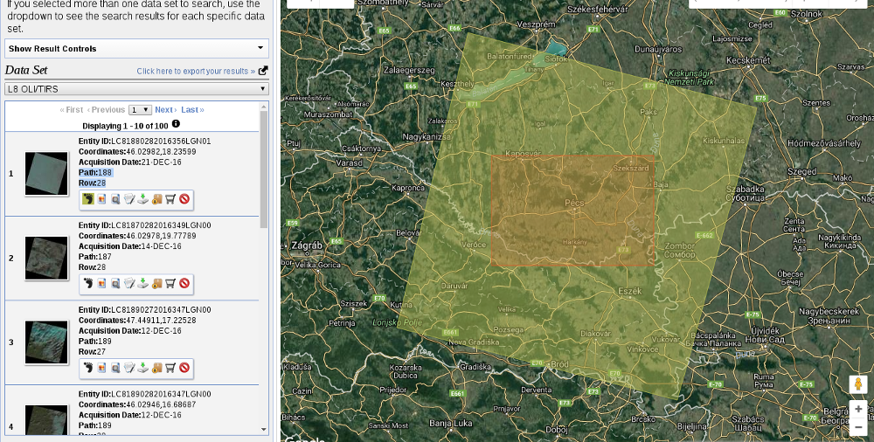Viewport: 874px width, 442px height.
Task: Toggle footprint for scene LC81880282016356LGN01
Action: (88, 199)
